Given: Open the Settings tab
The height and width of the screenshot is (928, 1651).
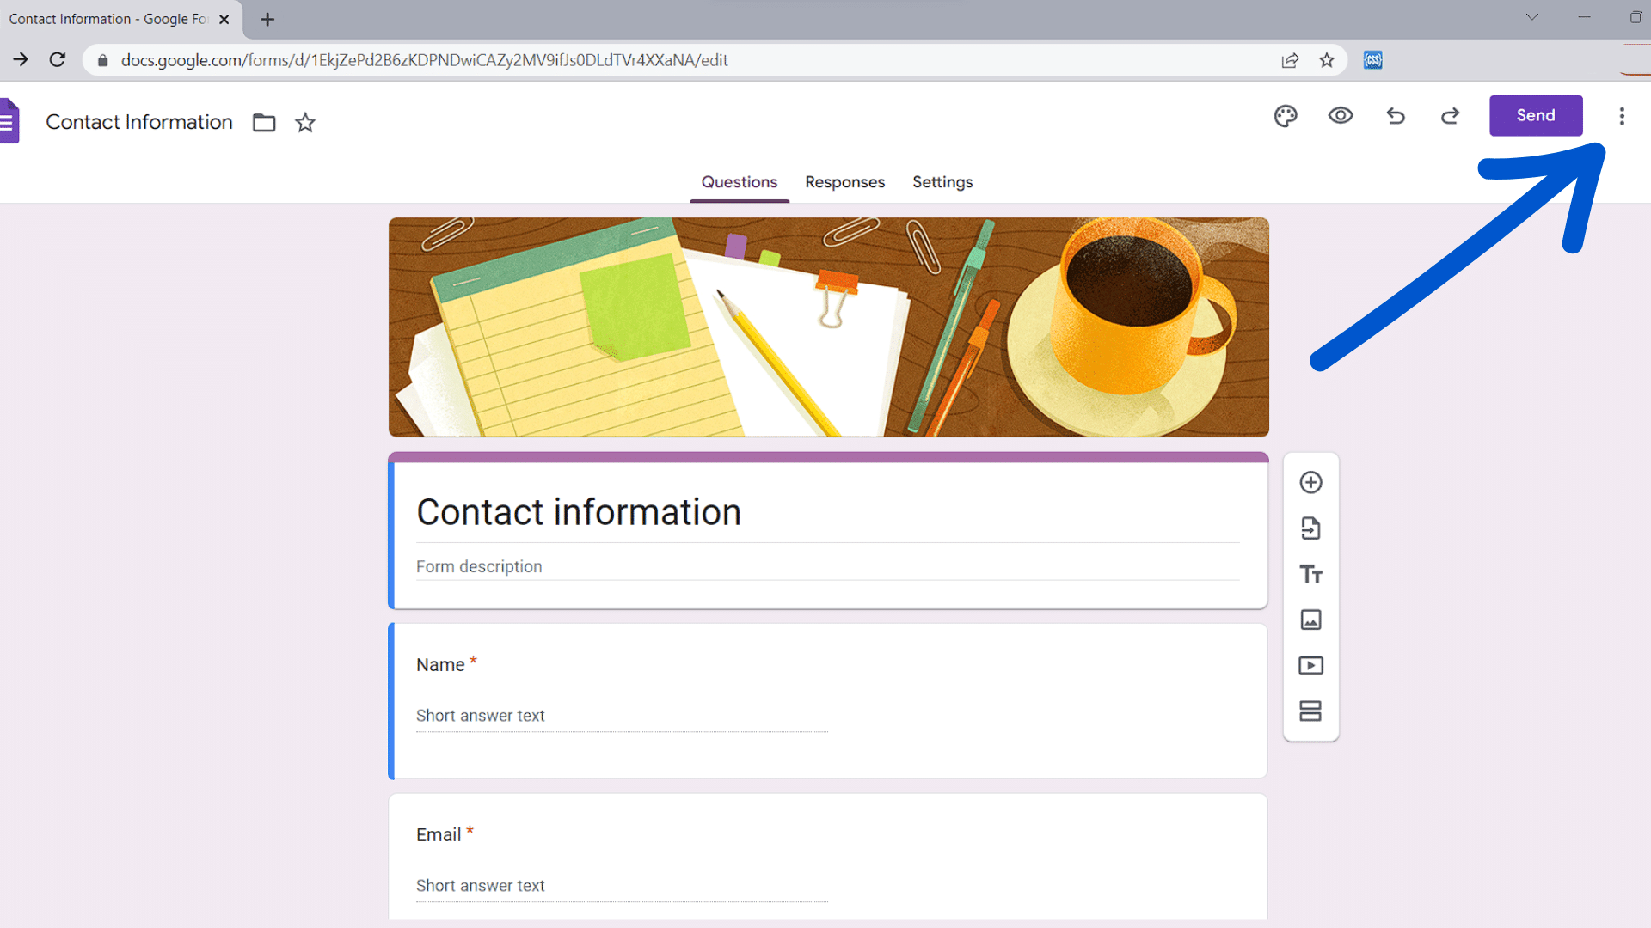Looking at the screenshot, I should (x=942, y=181).
